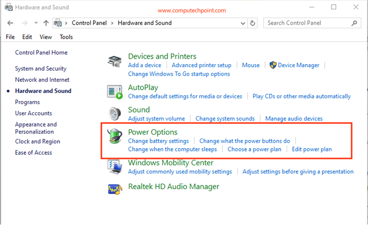Click the Devices and Printers icon
The height and width of the screenshot is (226, 368).
tap(114, 62)
